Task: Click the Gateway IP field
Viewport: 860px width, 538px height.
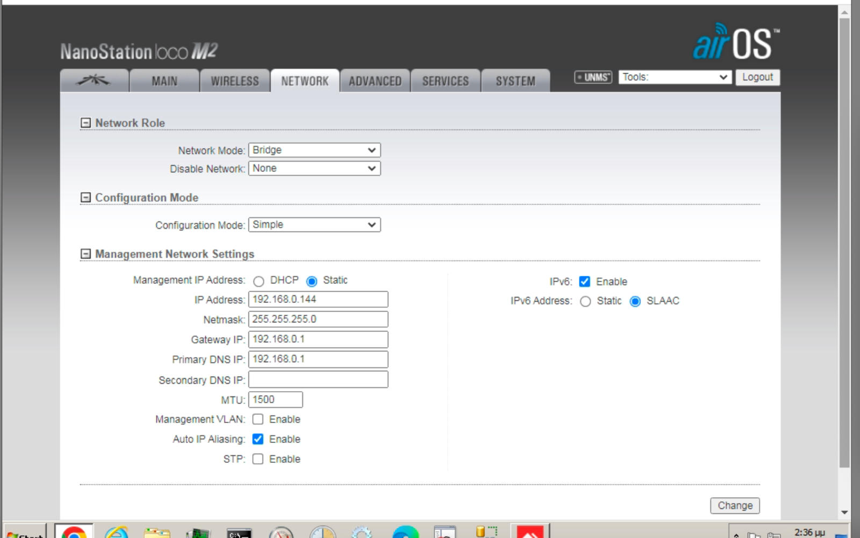Action: (x=318, y=339)
